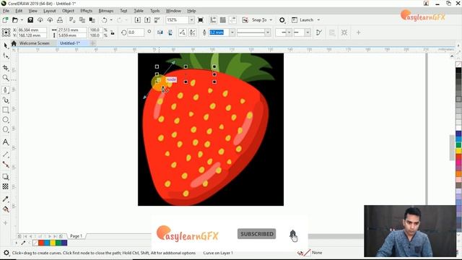The height and width of the screenshot is (260, 462).
Task: Select the Pen curve tool in the toolbox
Action: point(5,90)
